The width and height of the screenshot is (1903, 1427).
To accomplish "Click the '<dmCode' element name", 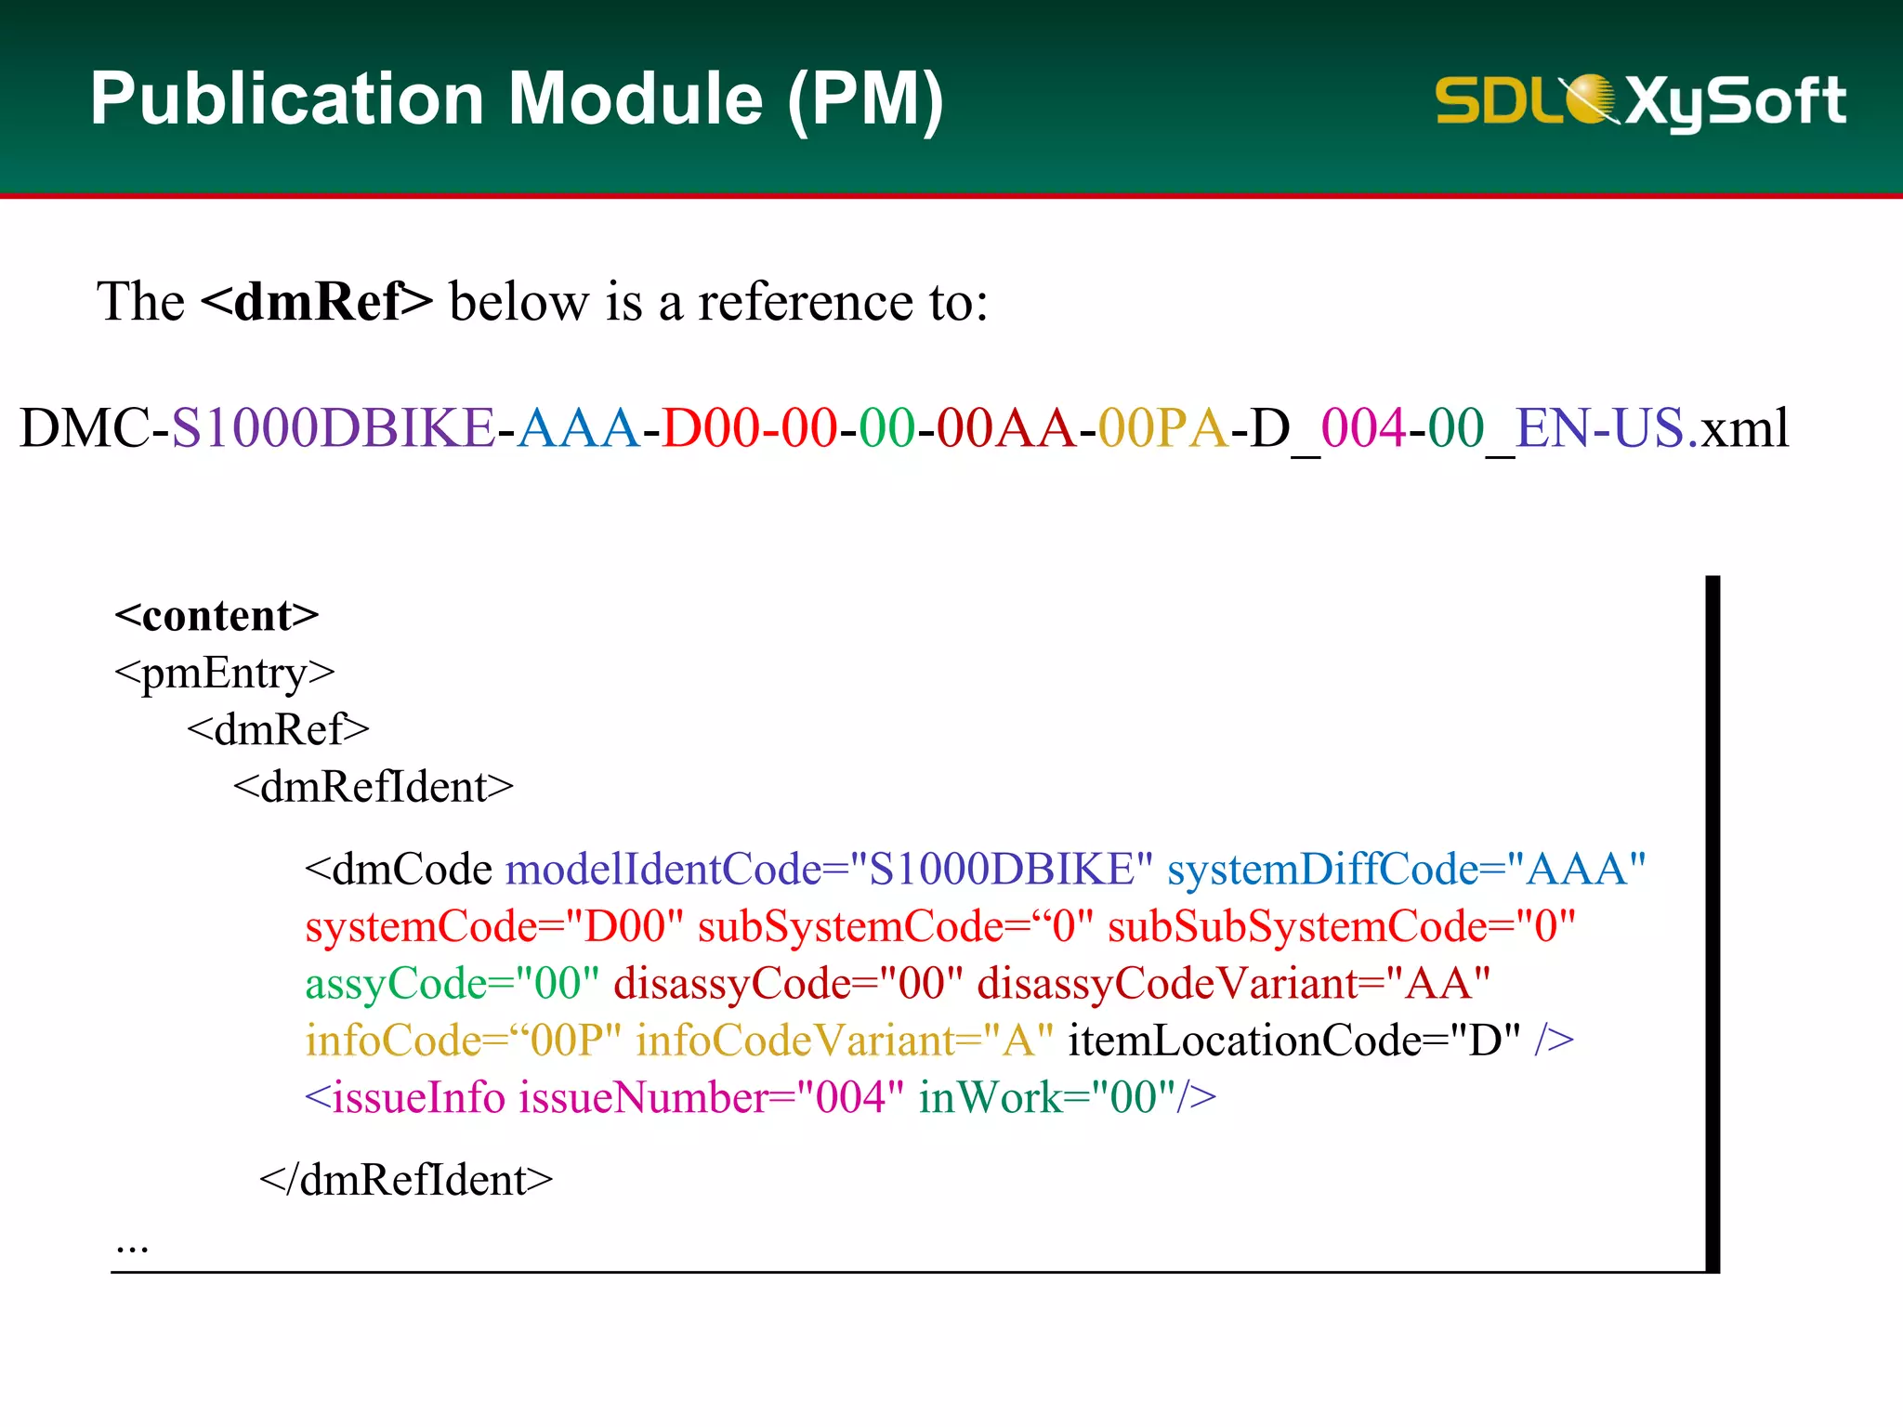I will click(x=399, y=870).
